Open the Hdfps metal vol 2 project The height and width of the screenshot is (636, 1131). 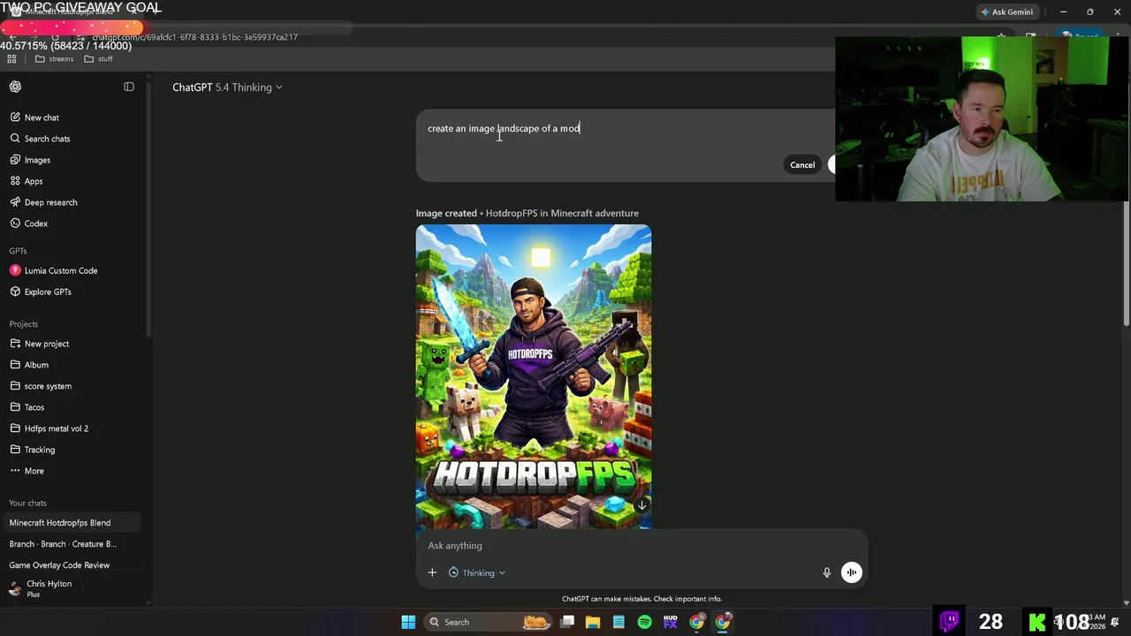coord(57,428)
